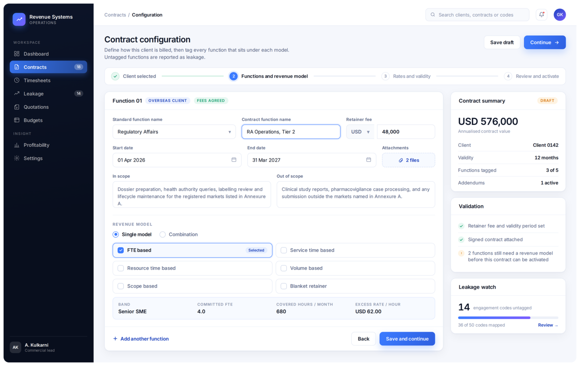Click the Budgets icon in sidebar
This screenshot has width=580, height=366.
pyautogui.click(x=17, y=120)
